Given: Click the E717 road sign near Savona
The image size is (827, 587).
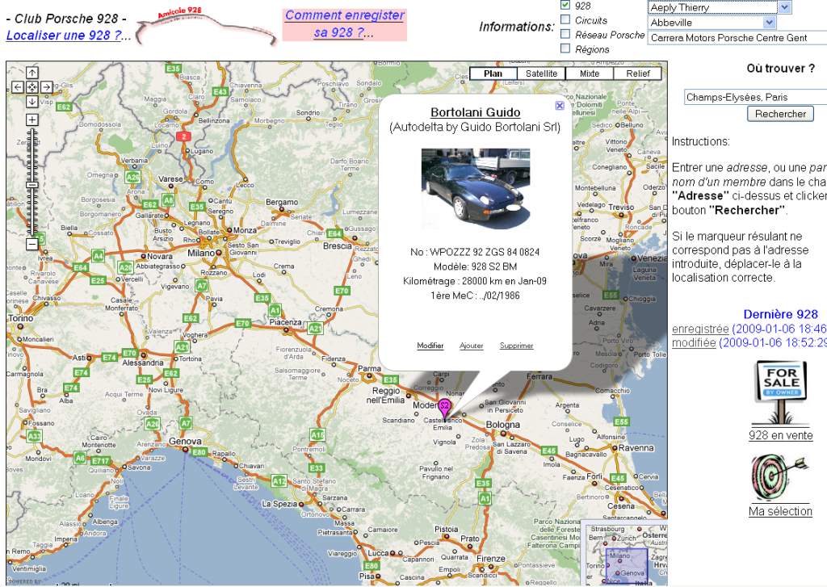Looking at the screenshot, I should tap(101, 461).
